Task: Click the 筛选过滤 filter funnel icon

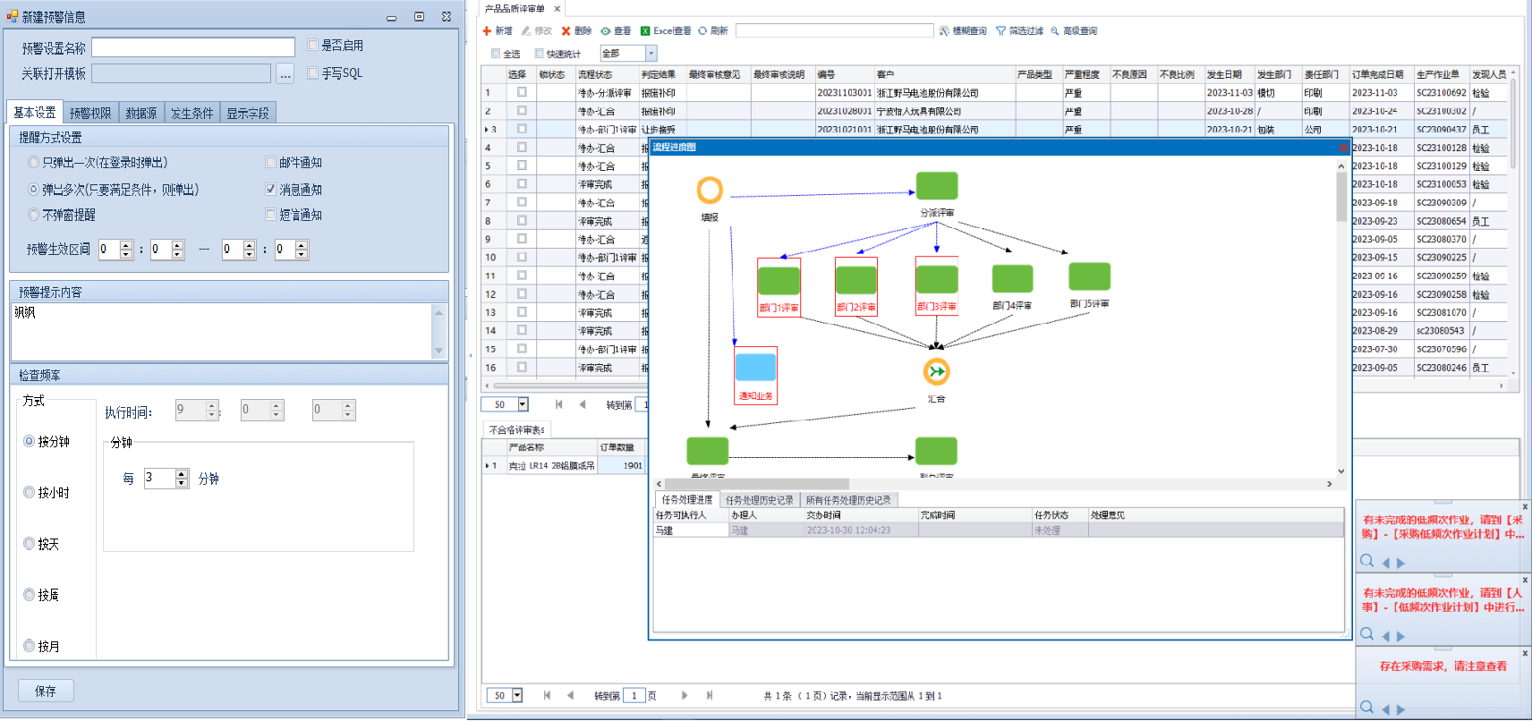Action: [x=1000, y=30]
